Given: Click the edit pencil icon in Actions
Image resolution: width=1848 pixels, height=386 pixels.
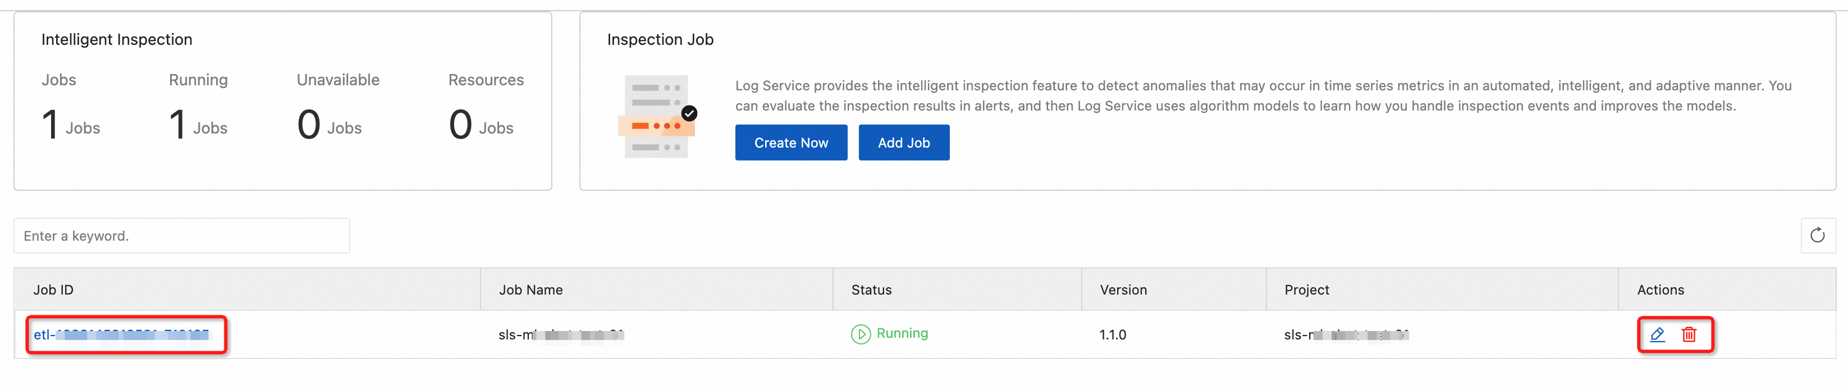Looking at the screenshot, I should (x=1657, y=334).
